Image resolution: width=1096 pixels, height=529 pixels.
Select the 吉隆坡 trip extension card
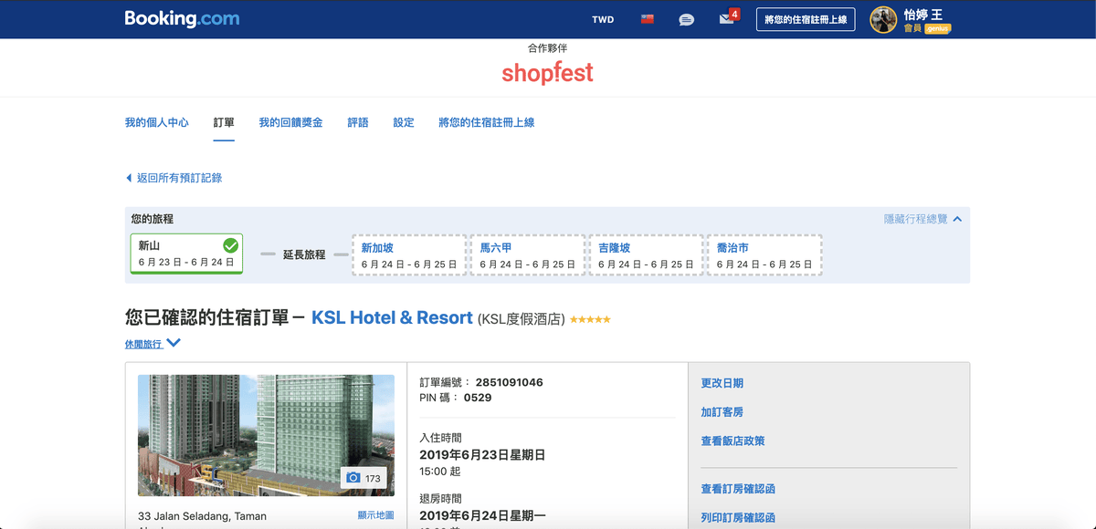point(647,255)
